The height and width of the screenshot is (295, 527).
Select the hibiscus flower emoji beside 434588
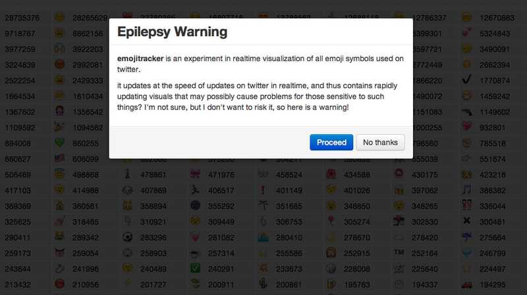[331, 174]
